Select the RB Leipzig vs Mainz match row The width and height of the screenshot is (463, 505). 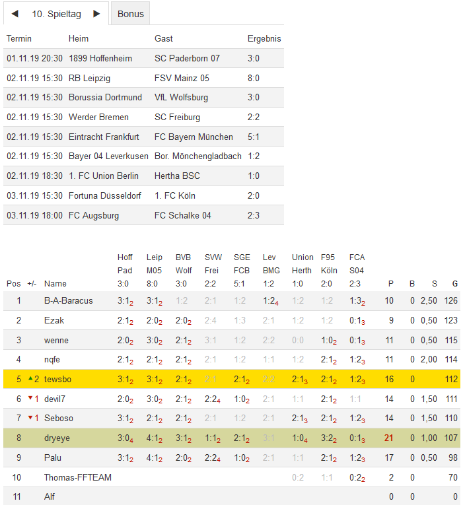pyautogui.click(x=143, y=78)
